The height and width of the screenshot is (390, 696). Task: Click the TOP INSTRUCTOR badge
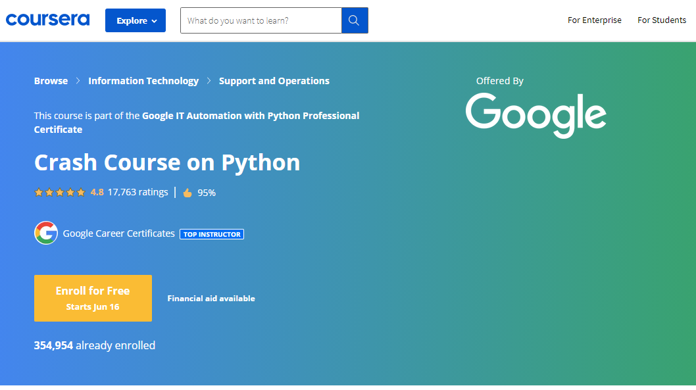point(212,234)
